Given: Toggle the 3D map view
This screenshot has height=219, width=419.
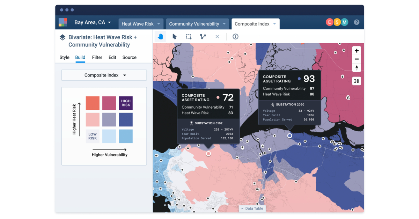Looking at the screenshot, I should 356,81.
